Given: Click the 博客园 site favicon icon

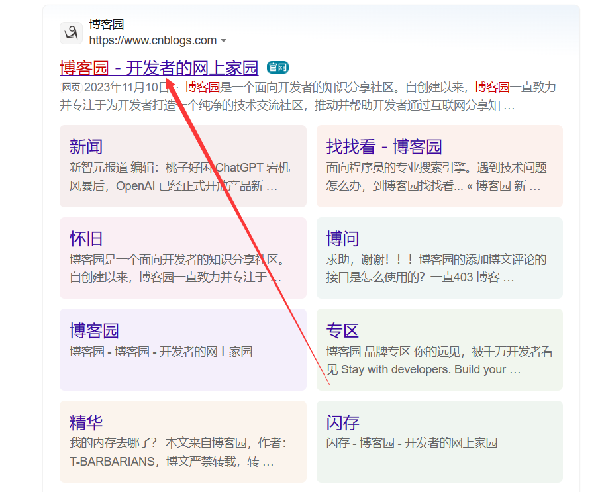Looking at the screenshot, I should coord(71,33).
